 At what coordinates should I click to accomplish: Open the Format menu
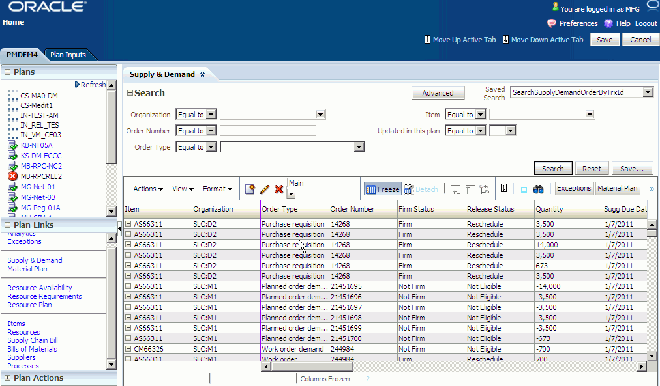click(217, 189)
